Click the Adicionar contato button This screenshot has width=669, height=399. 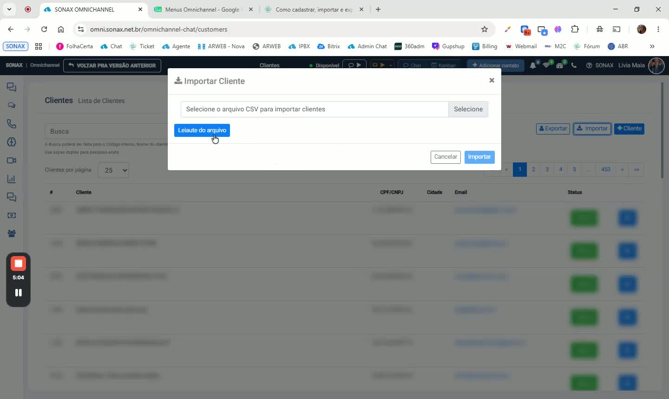point(496,65)
